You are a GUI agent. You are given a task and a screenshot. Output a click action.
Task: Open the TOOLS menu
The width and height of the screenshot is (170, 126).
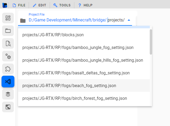coord(62,5)
